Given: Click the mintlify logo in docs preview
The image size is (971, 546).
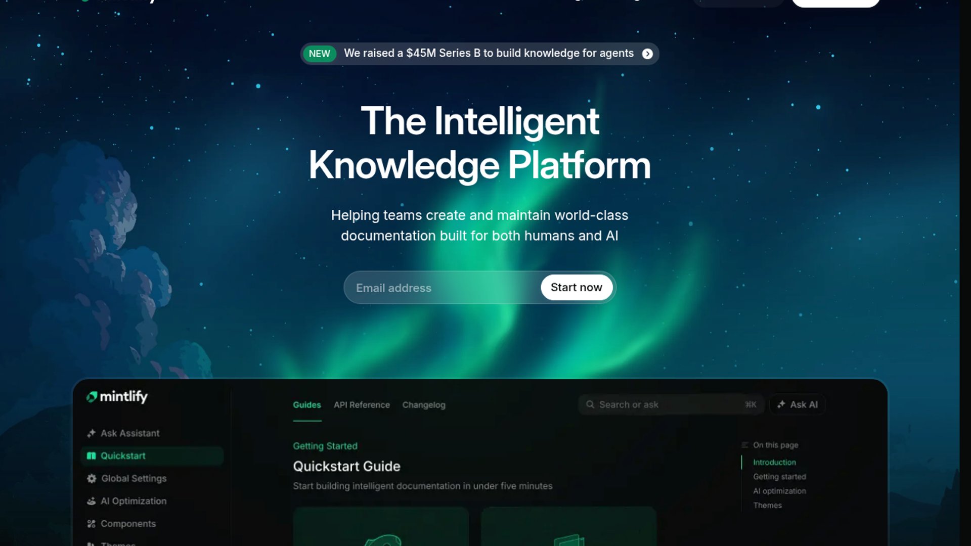Looking at the screenshot, I should [x=117, y=397].
